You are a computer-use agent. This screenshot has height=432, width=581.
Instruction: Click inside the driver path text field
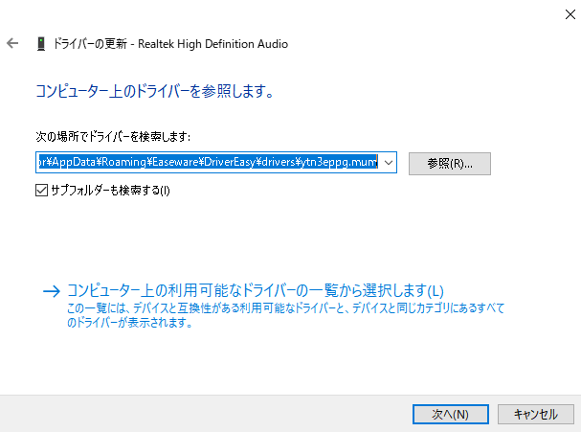coord(191,163)
